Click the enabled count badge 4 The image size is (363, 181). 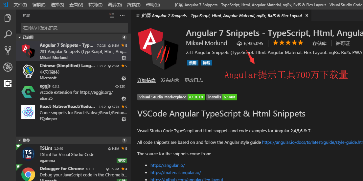pyautogui.click(x=124, y=37)
